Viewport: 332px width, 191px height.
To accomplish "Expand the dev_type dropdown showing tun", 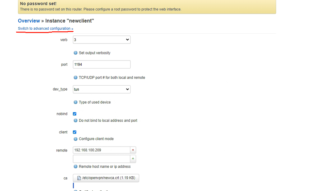I will 101,89.
